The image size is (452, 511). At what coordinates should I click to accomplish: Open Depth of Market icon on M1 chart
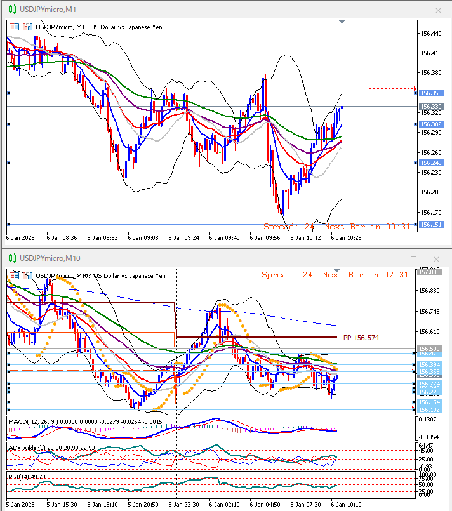27,27
